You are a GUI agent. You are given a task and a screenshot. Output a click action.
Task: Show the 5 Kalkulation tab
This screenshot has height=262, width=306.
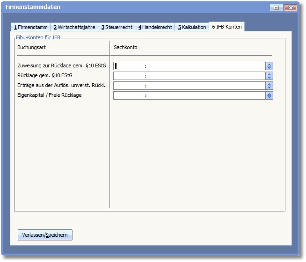coord(192,27)
